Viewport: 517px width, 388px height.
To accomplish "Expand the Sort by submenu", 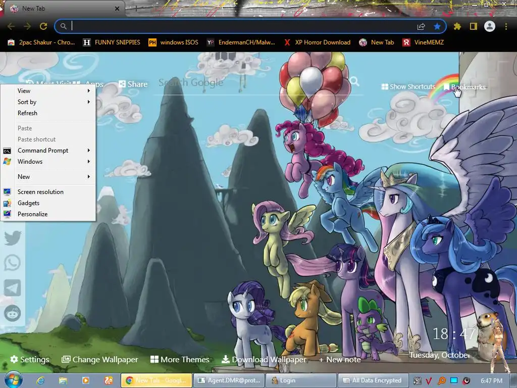I will click(48, 102).
